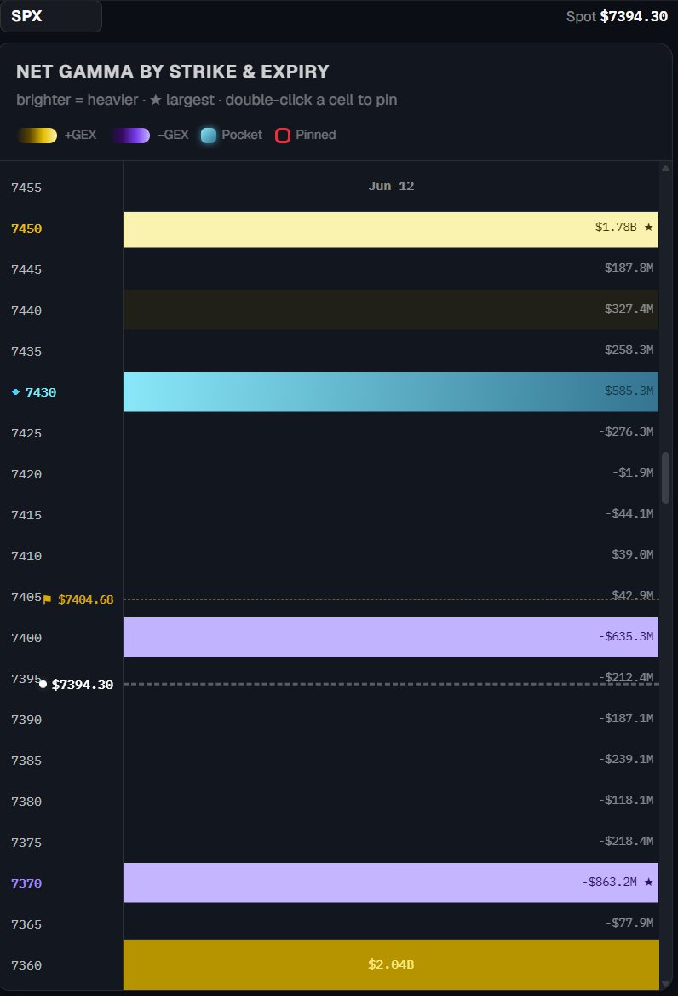Select the 7430 pocket cell showing $585.3M

(x=391, y=391)
